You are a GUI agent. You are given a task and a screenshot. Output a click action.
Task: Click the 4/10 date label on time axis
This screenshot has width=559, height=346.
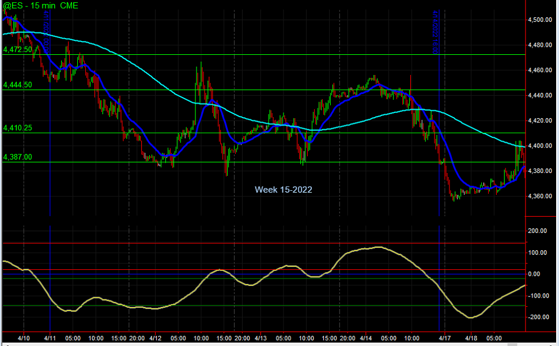[x=24, y=338]
